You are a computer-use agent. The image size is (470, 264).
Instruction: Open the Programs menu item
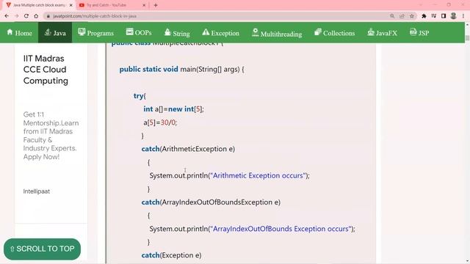pyautogui.click(x=96, y=32)
